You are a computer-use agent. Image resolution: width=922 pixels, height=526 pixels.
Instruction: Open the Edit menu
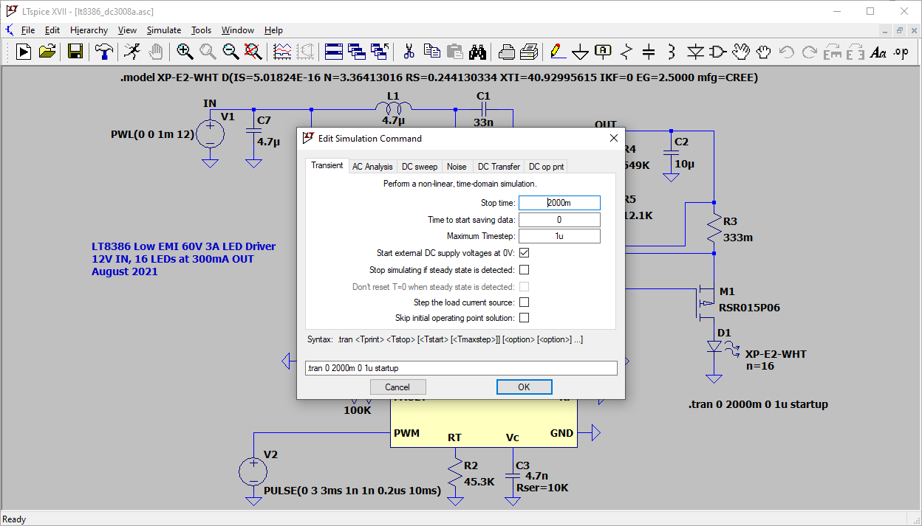[x=52, y=30]
